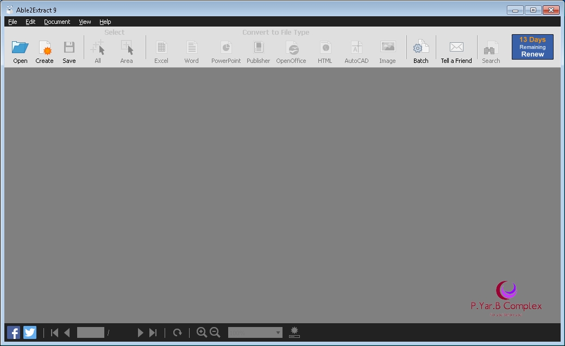Click the zoom out magnifier
The image size is (565, 346).
point(215,332)
